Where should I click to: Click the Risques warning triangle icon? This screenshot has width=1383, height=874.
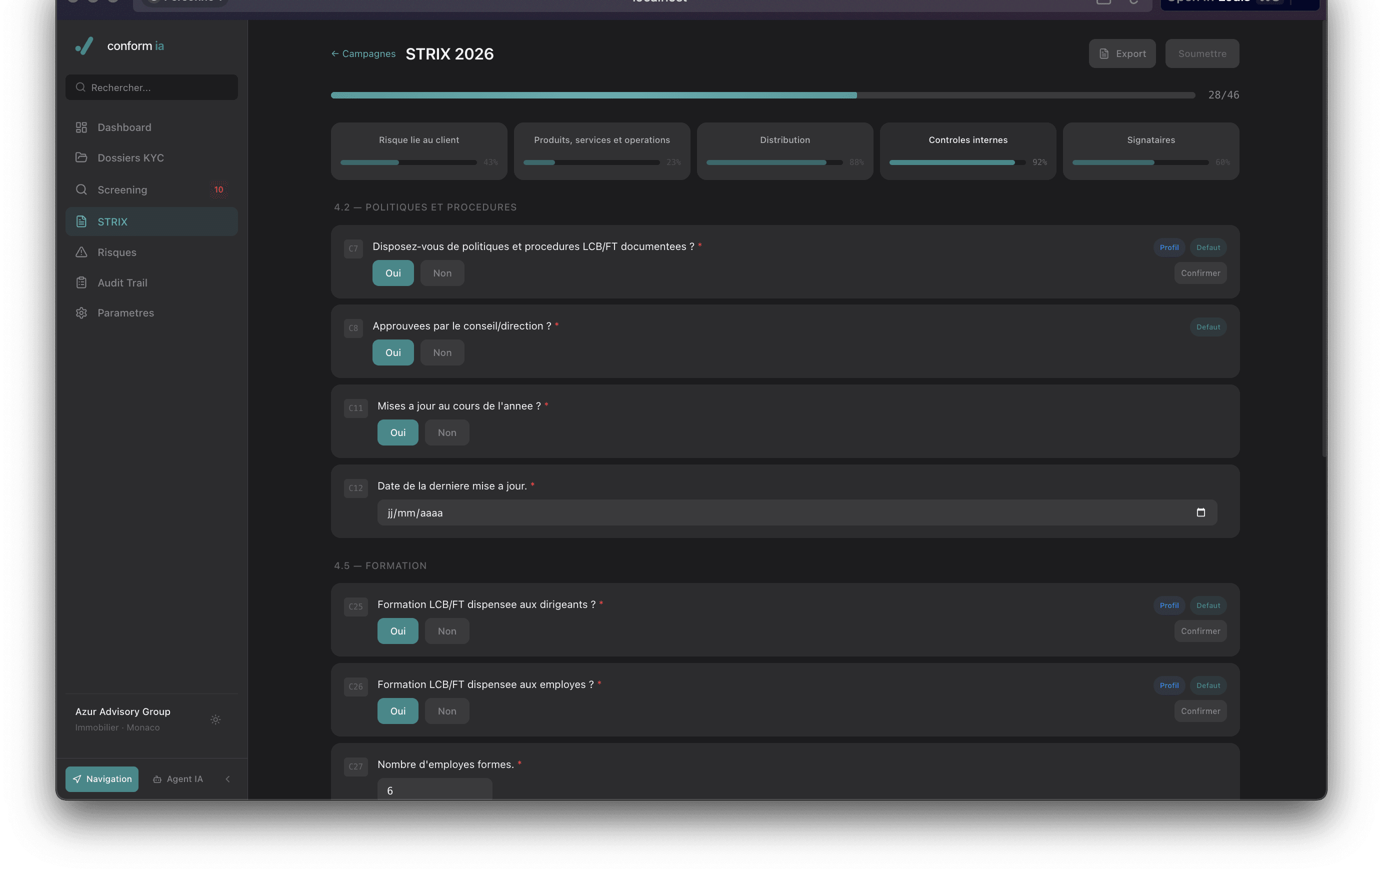click(81, 252)
